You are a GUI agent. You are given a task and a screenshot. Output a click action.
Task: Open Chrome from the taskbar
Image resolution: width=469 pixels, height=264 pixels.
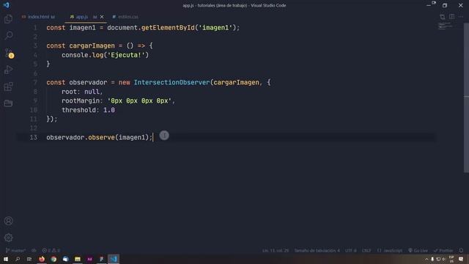pyautogui.click(x=53, y=259)
